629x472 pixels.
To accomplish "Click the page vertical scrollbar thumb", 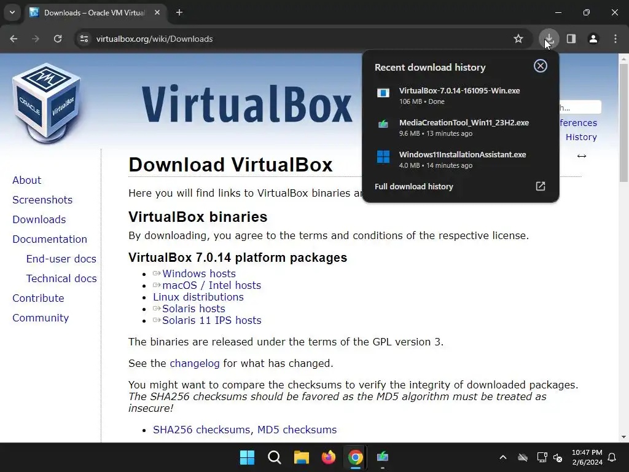I will 623,122.
